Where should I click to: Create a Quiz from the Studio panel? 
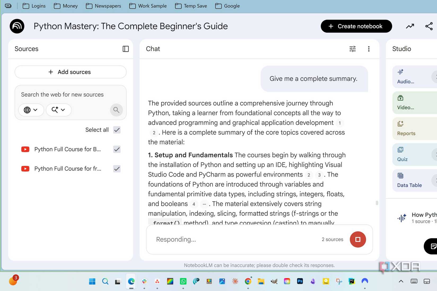[414, 154]
